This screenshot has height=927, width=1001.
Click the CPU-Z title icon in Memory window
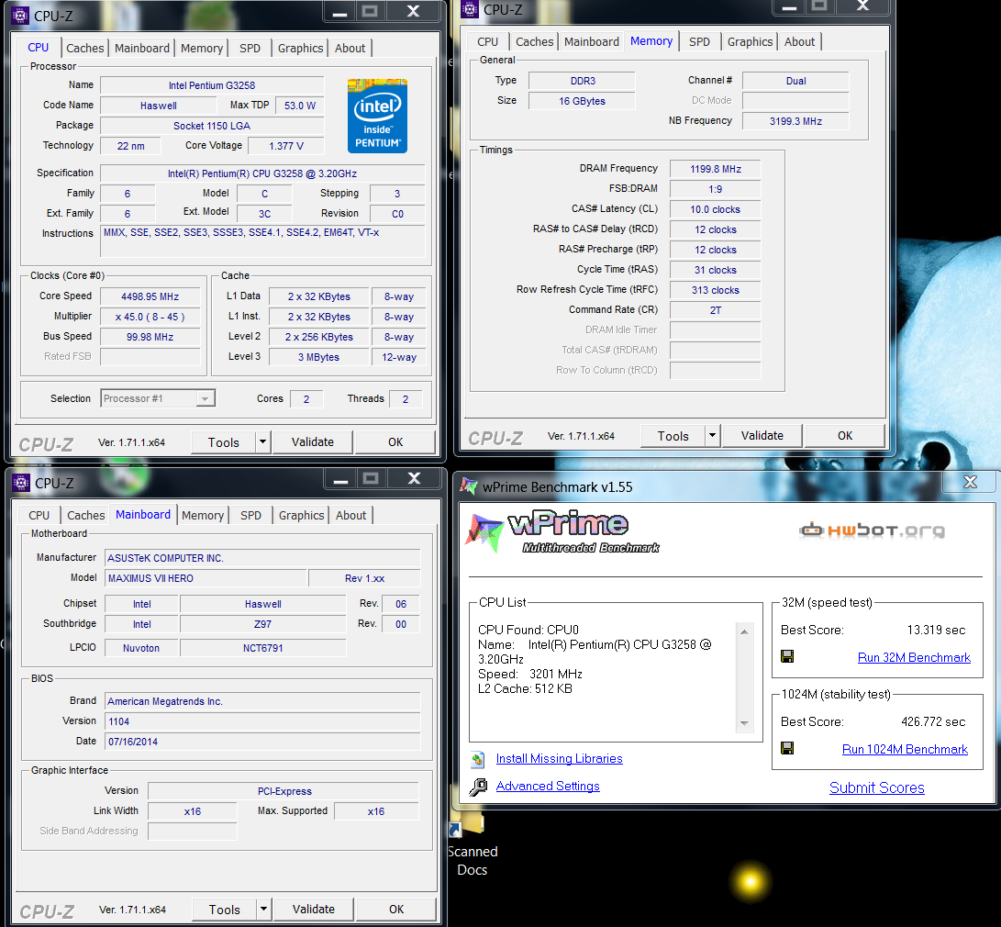(470, 9)
